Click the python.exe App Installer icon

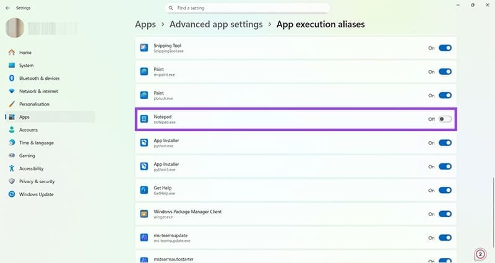click(144, 142)
